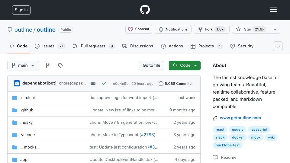Open commit 'fix: Improve logic for word import'
Screen dimensions: 290x163
[x=123, y=97]
